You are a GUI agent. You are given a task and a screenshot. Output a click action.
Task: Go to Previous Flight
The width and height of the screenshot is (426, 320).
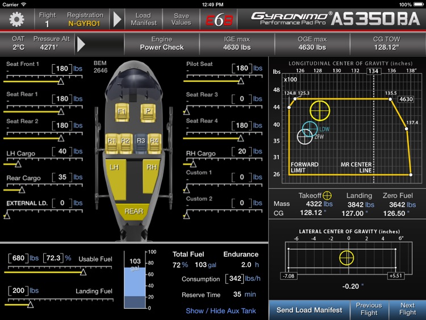(x=369, y=309)
